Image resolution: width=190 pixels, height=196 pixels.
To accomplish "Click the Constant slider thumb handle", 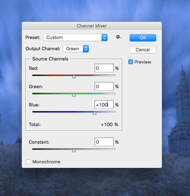I will (x=74, y=150).
